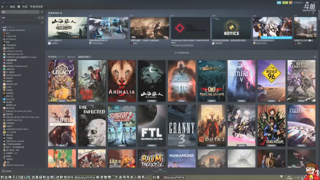Open the Everspace 2 tile
This screenshot has height=180, width=320.
302,126
